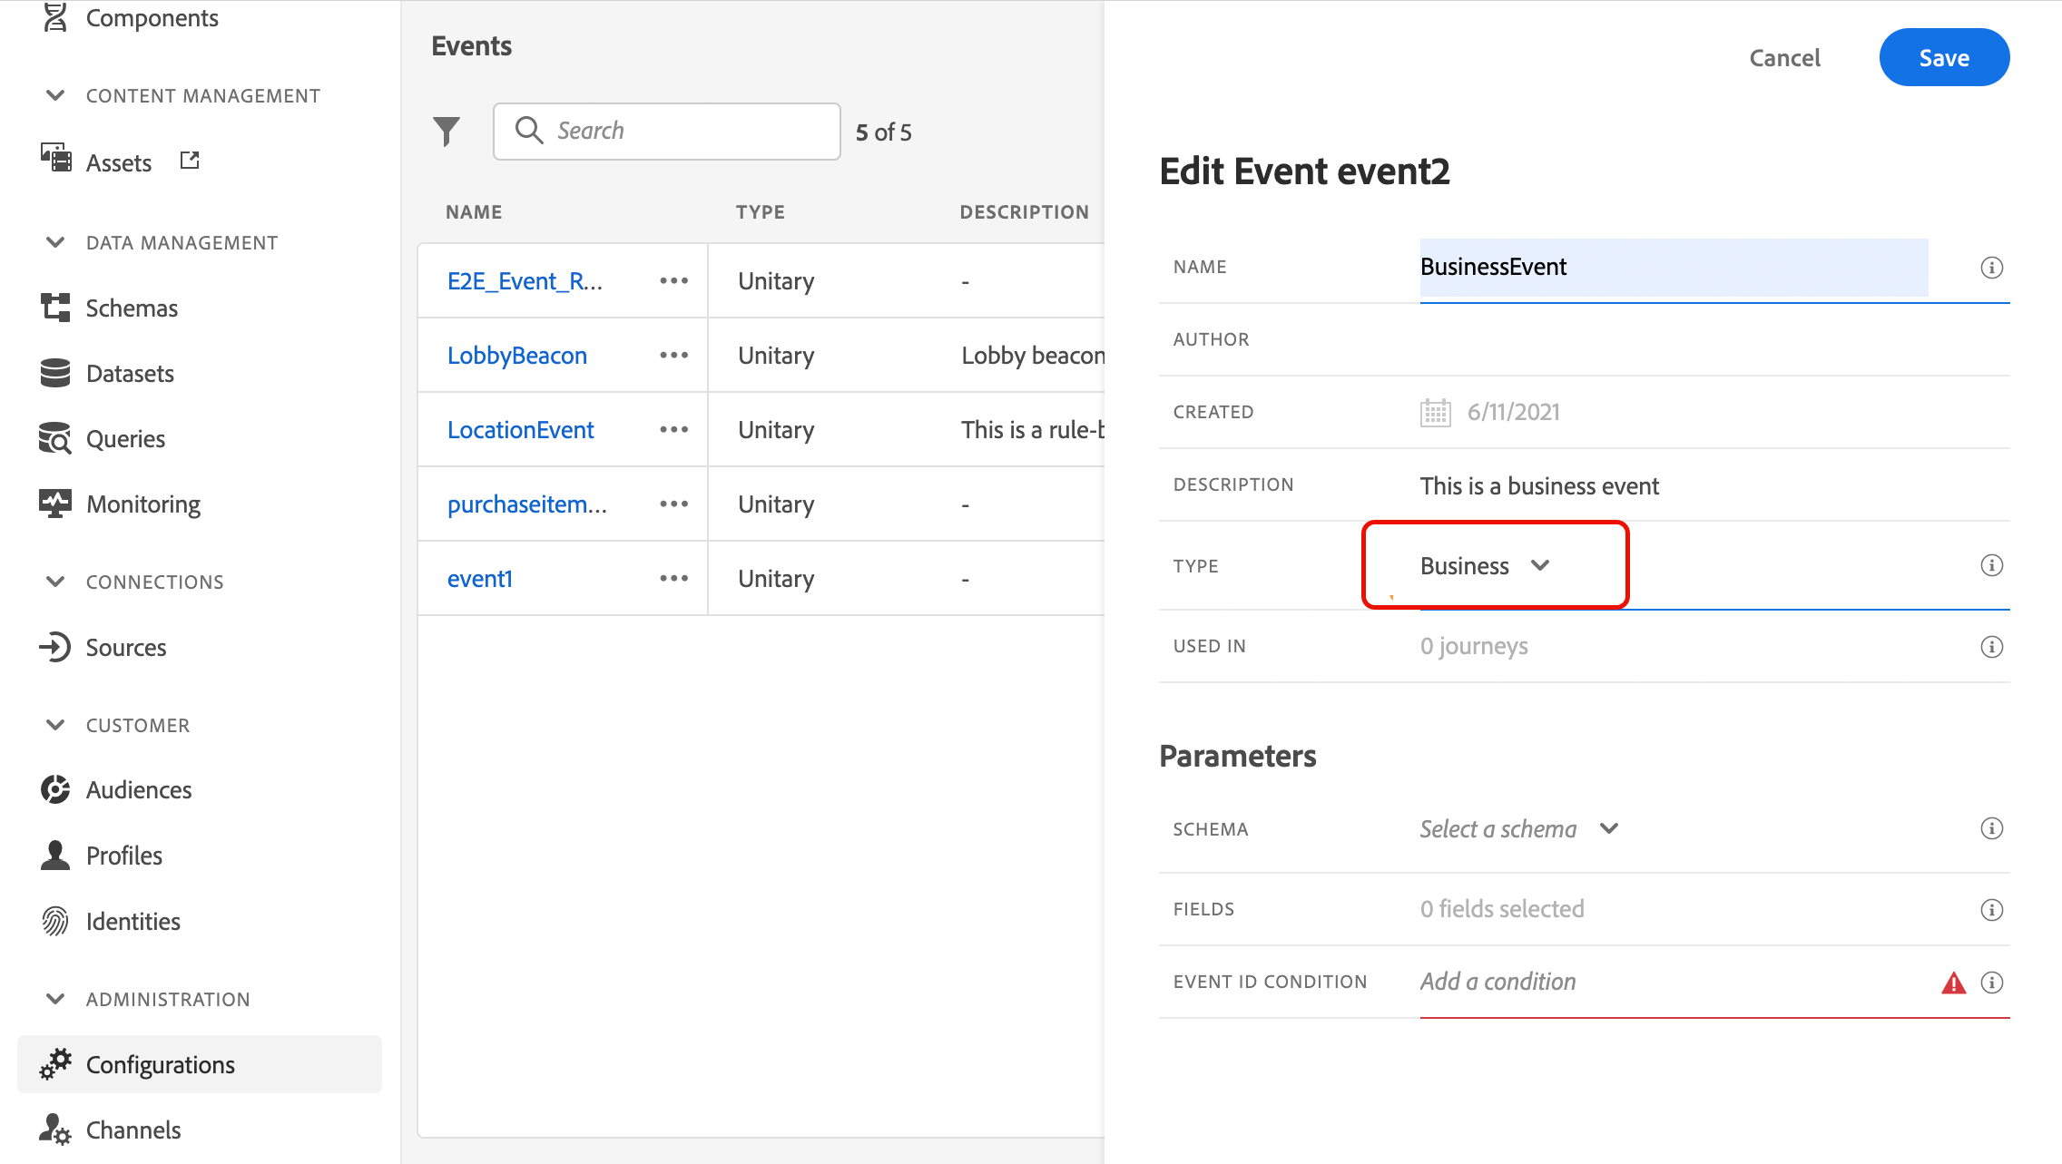
Task: Select Configurations in the sidebar
Action: tap(160, 1064)
